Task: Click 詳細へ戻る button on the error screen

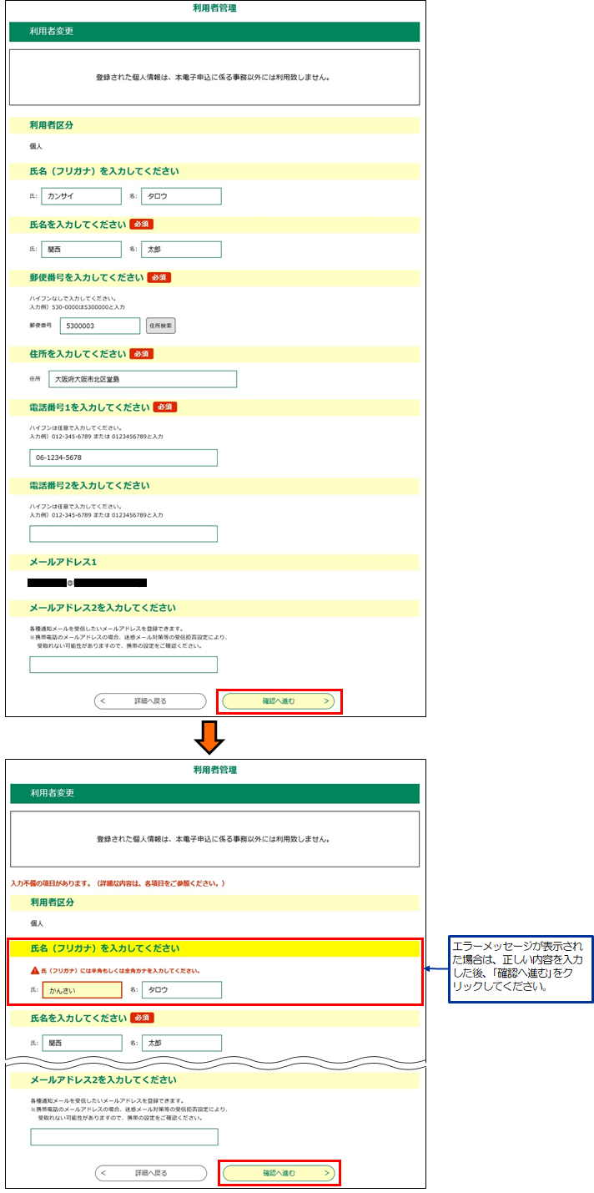Action: coord(150,1173)
